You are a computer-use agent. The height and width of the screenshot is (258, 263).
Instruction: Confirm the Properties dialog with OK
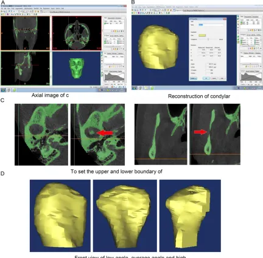(x=206, y=78)
